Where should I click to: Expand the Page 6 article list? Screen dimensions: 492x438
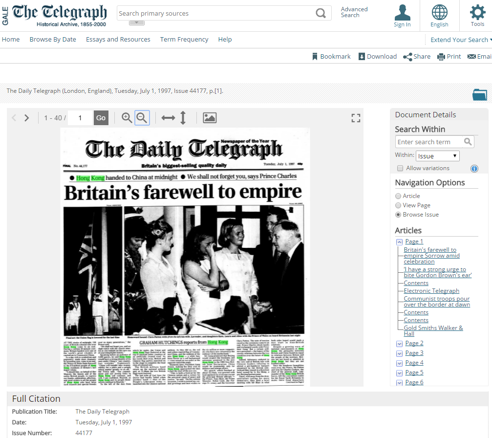point(399,383)
